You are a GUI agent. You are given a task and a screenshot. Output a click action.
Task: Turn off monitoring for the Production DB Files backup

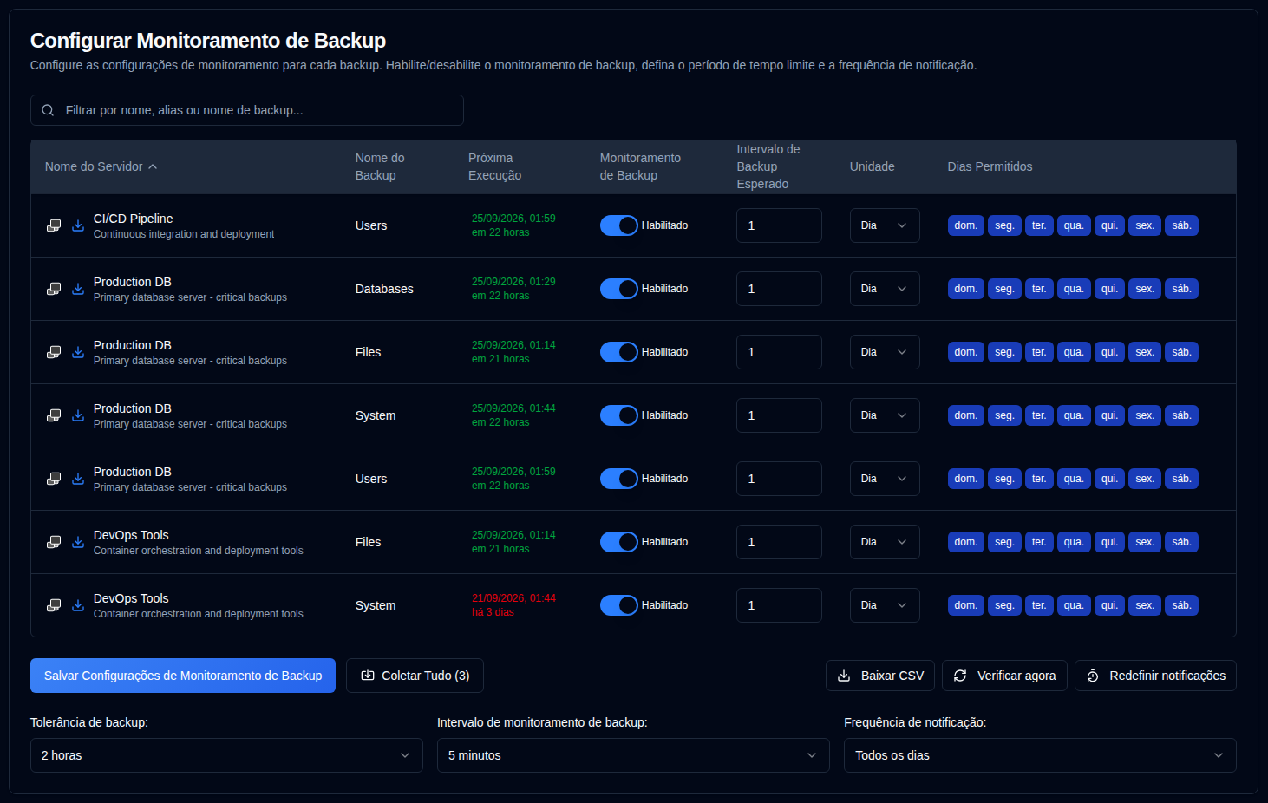[619, 352]
